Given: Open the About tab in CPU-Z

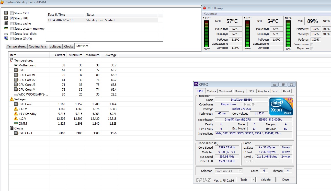Looking at the screenshot, I should 286,91.
